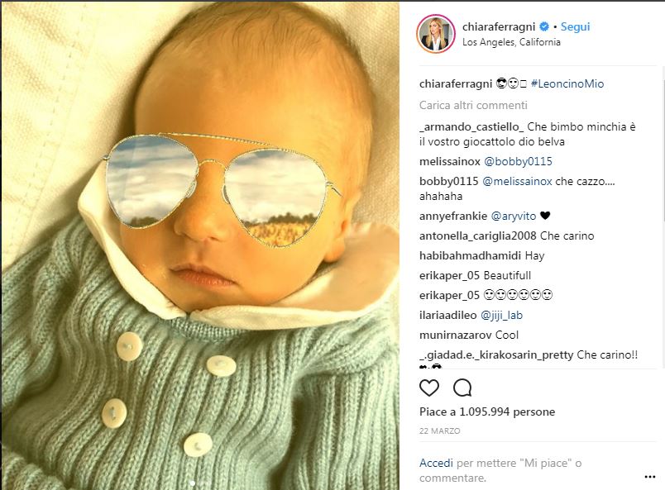
Task: Expand comments with Carica altri commenti
Action: pos(473,106)
